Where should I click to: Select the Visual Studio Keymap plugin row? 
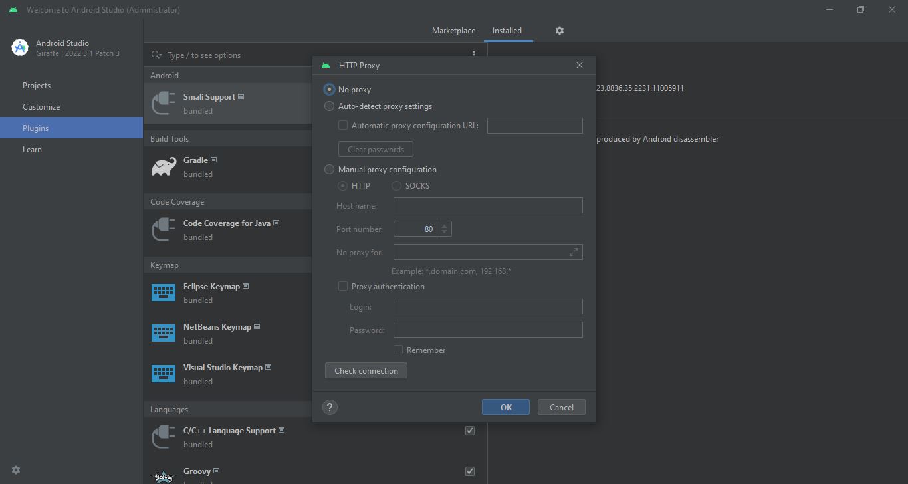(228, 374)
